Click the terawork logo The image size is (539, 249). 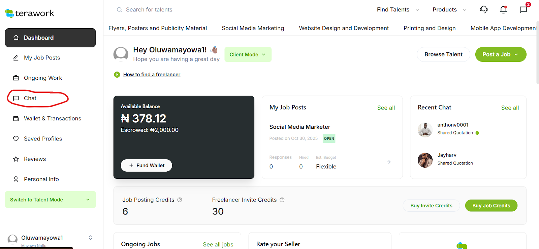click(30, 13)
